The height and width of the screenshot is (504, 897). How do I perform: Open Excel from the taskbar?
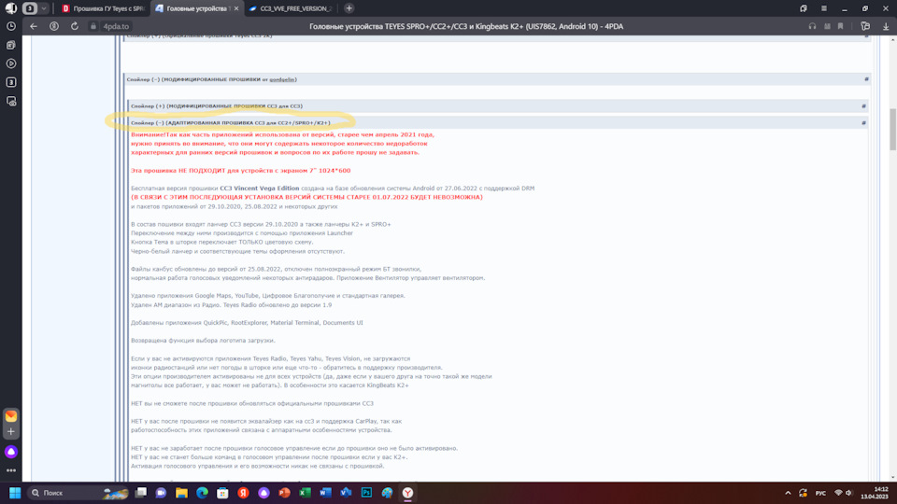click(x=305, y=493)
